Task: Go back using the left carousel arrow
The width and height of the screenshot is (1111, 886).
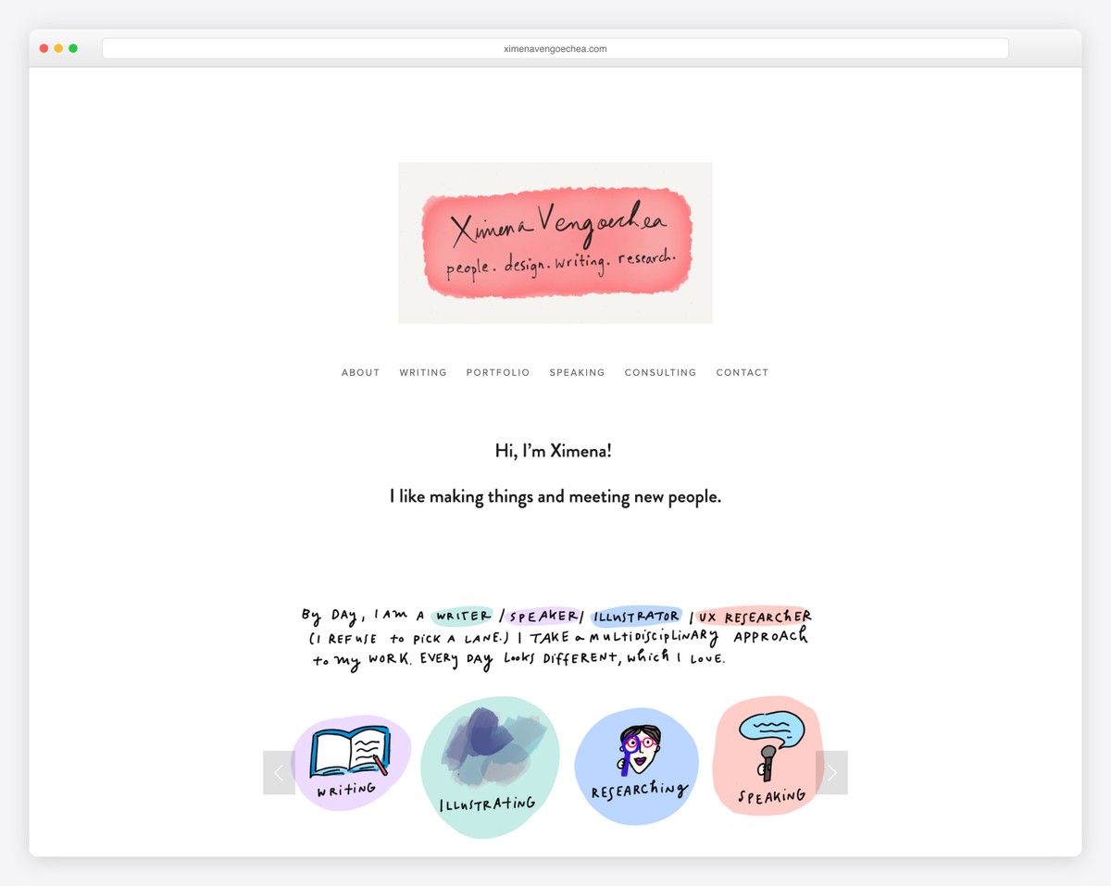Action: (279, 771)
